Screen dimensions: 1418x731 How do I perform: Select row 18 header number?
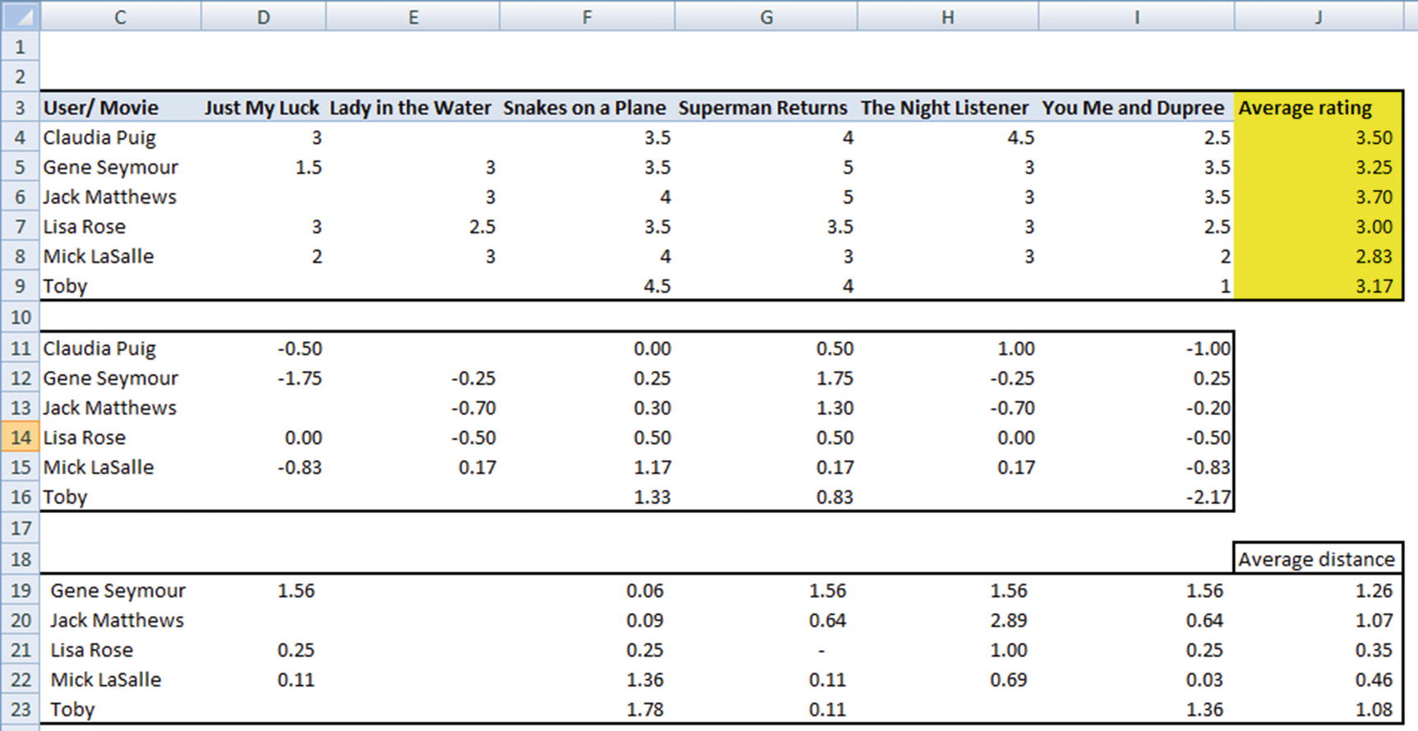[21, 559]
